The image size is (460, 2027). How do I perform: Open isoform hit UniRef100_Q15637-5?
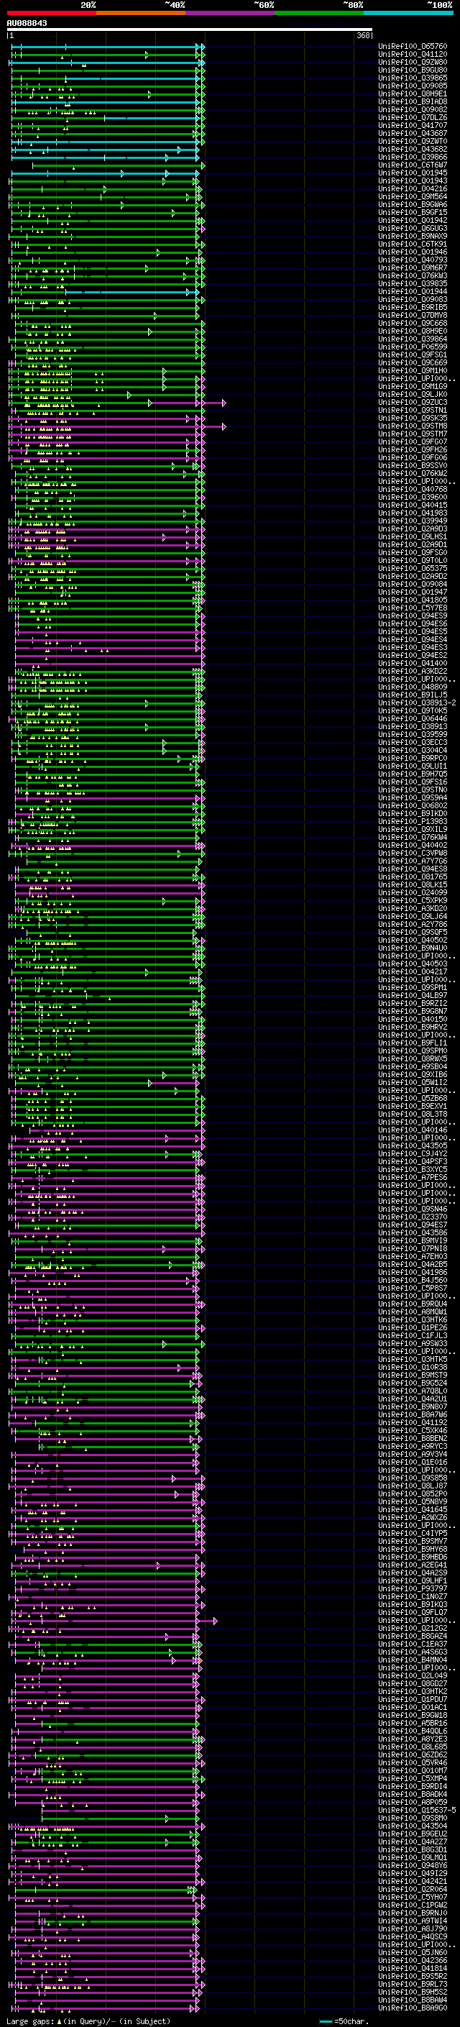click(418, 1811)
